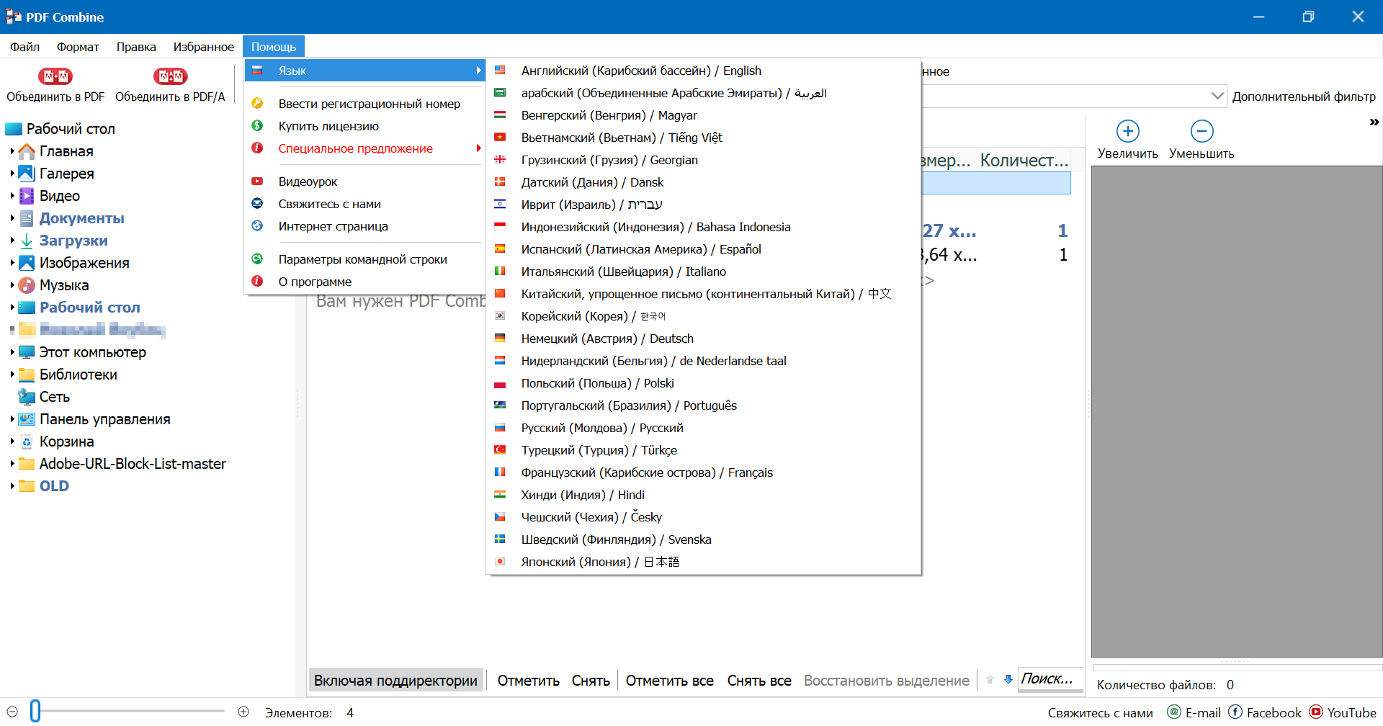Screen dimensions: 1383x726
Task: Click the Музыка folder icon
Action: 27,285
